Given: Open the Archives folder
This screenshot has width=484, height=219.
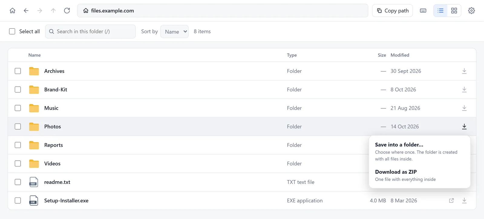Looking at the screenshot, I should [x=54, y=71].
